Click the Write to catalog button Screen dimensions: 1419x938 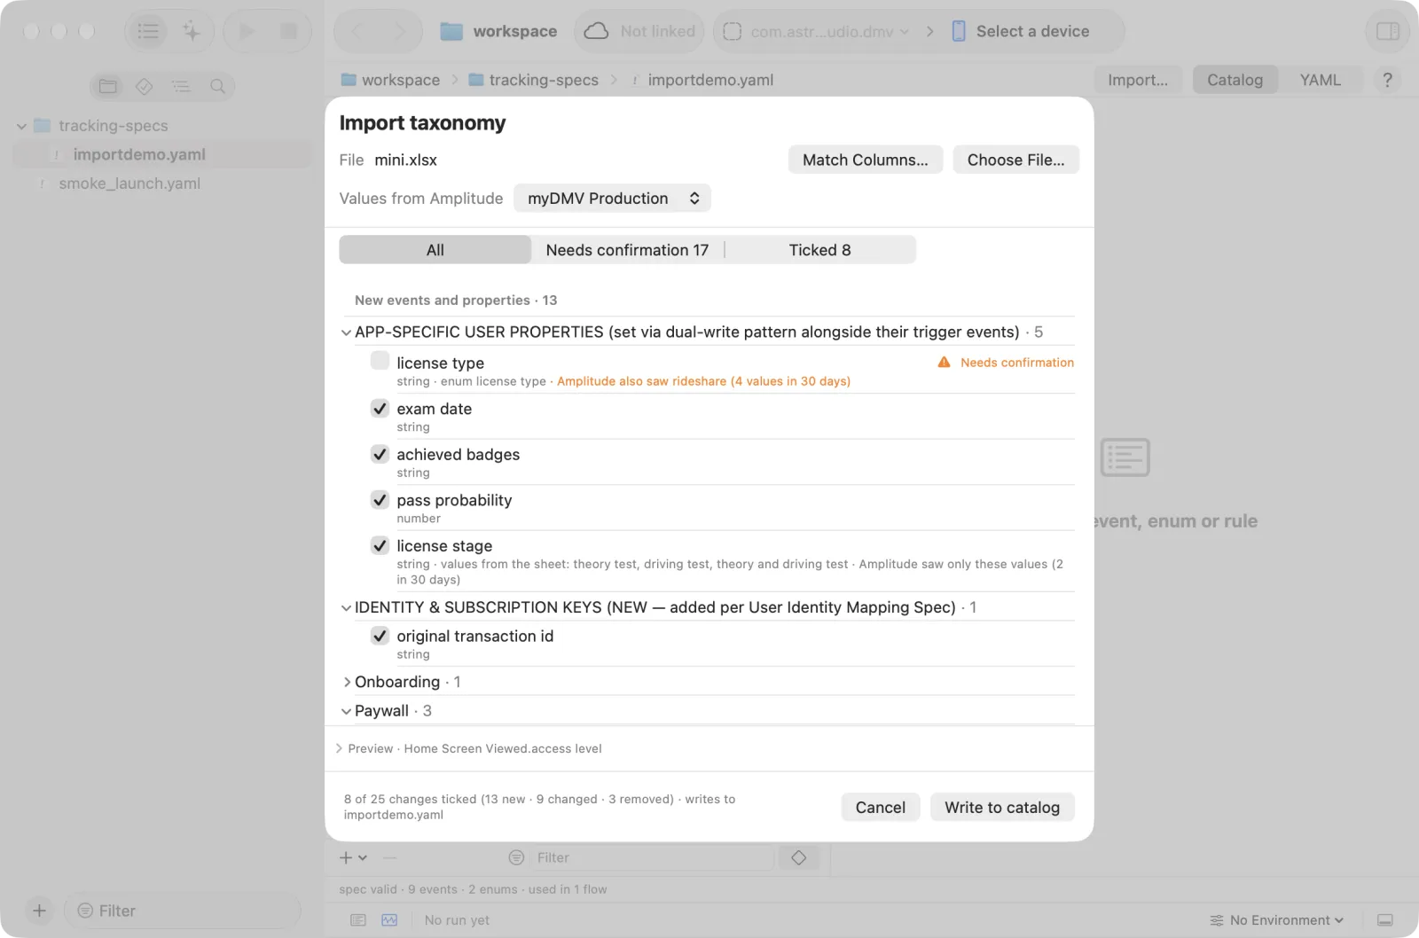point(1002,807)
